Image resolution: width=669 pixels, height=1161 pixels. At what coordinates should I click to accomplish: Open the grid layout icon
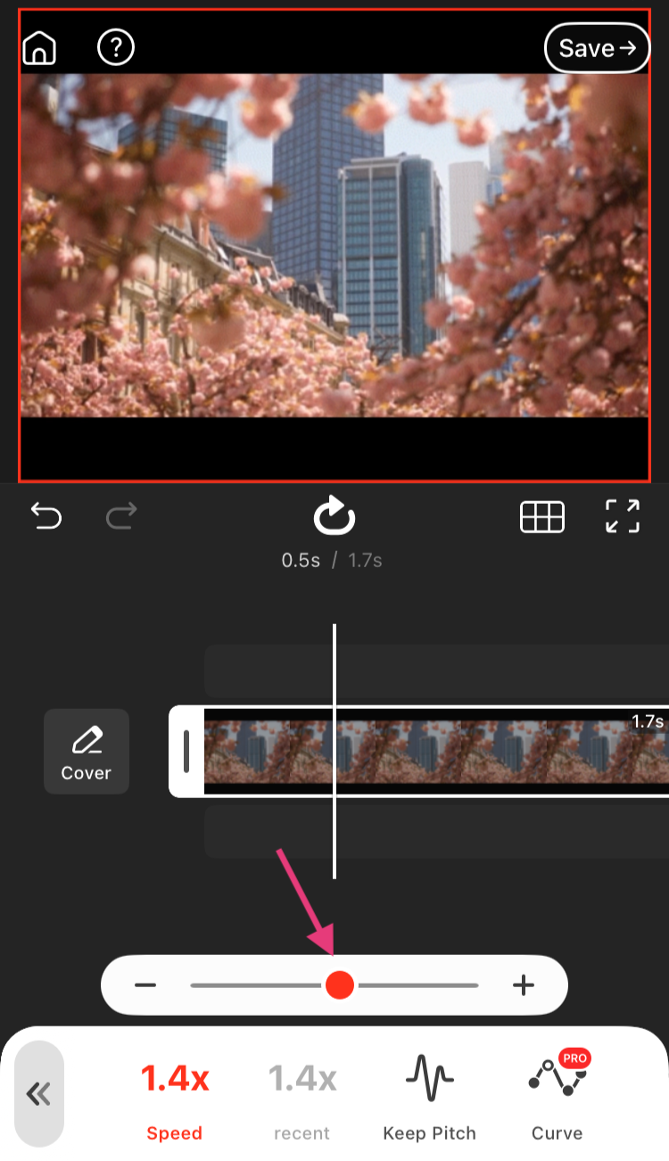point(542,516)
